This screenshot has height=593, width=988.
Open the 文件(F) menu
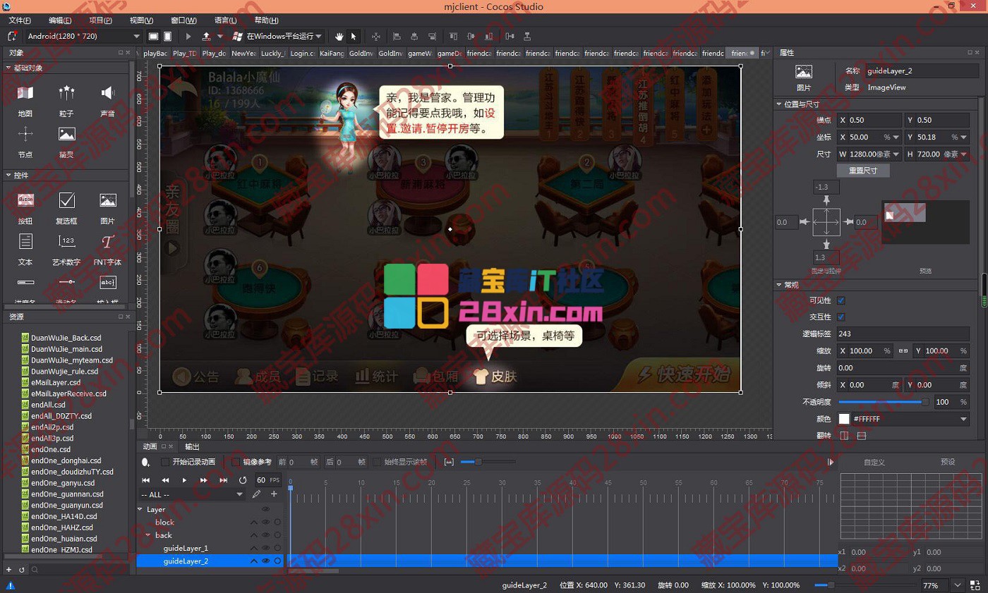pyautogui.click(x=20, y=20)
